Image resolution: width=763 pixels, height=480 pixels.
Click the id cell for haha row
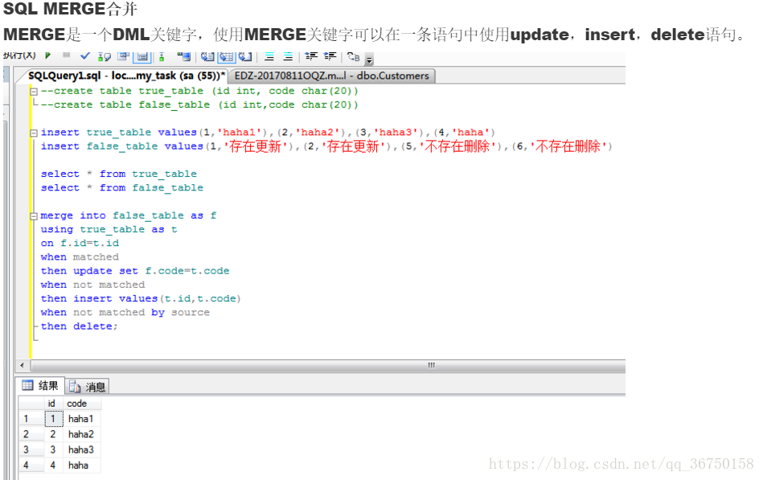[53, 466]
